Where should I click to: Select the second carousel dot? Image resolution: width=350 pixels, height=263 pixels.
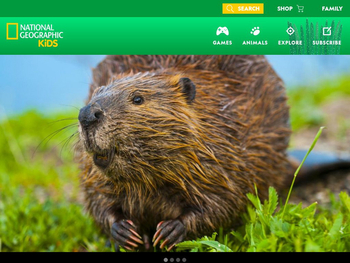click(172, 260)
